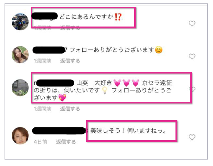Open the redacted username before "美味しそう！"
Screen dimensions: 213x166
pos(60,131)
